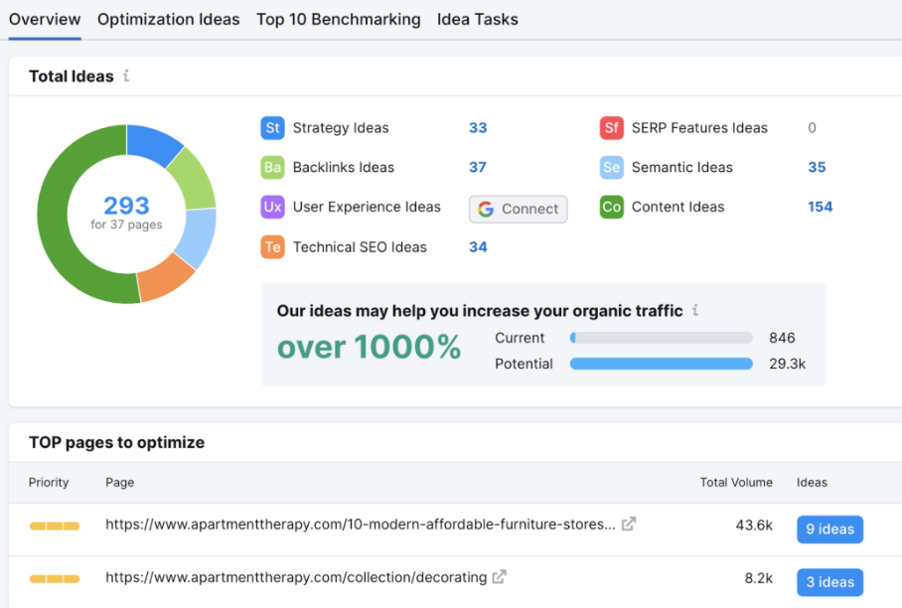Click the User Experience 'Ux' icon

click(x=272, y=207)
